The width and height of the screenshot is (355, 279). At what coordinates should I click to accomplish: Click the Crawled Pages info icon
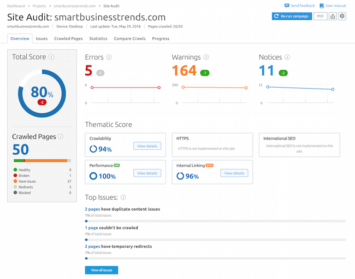click(x=61, y=137)
